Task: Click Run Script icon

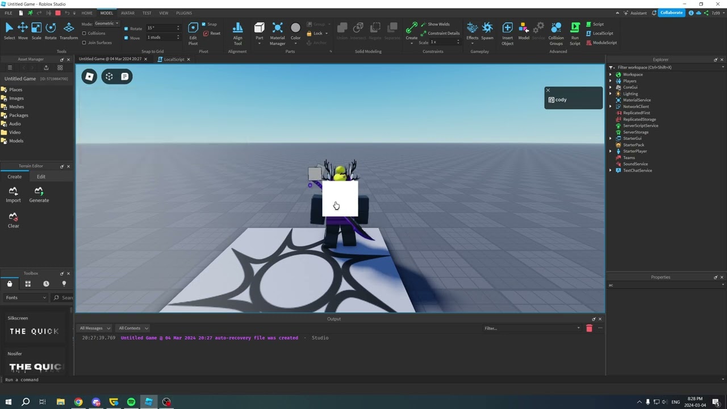Action: click(x=575, y=32)
